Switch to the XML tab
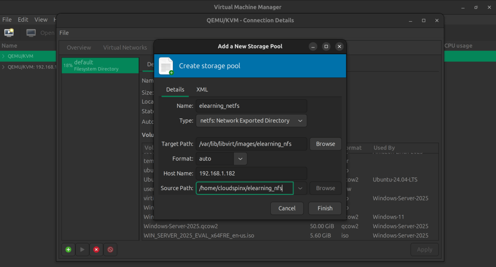The image size is (496, 267). coord(202,90)
